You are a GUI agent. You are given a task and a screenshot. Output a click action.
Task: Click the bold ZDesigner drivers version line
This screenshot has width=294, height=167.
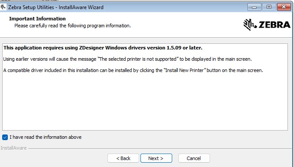click(103, 48)
